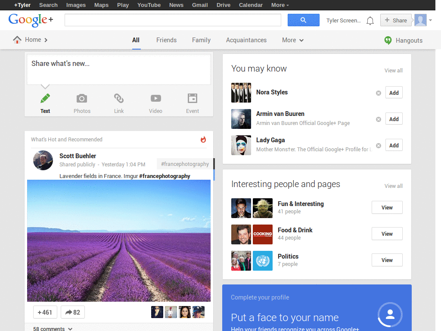
Task: Open +Tyler in the top bar
Action: [22, 5]
